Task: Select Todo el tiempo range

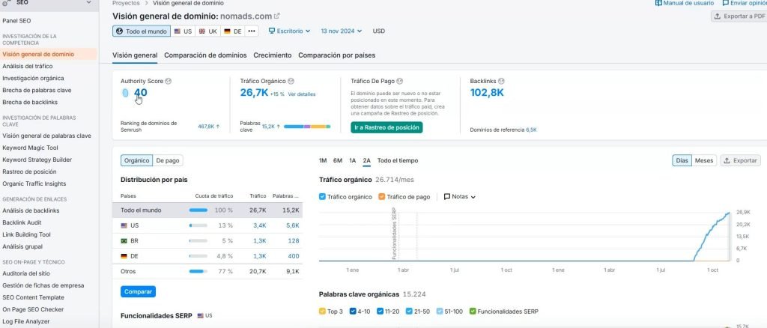Action: pyautogui.click(x=398, y=161)
